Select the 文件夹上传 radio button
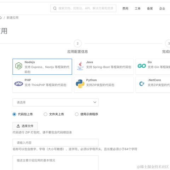Viewport: 170px width, 170px height. click(x=45, y=114)
